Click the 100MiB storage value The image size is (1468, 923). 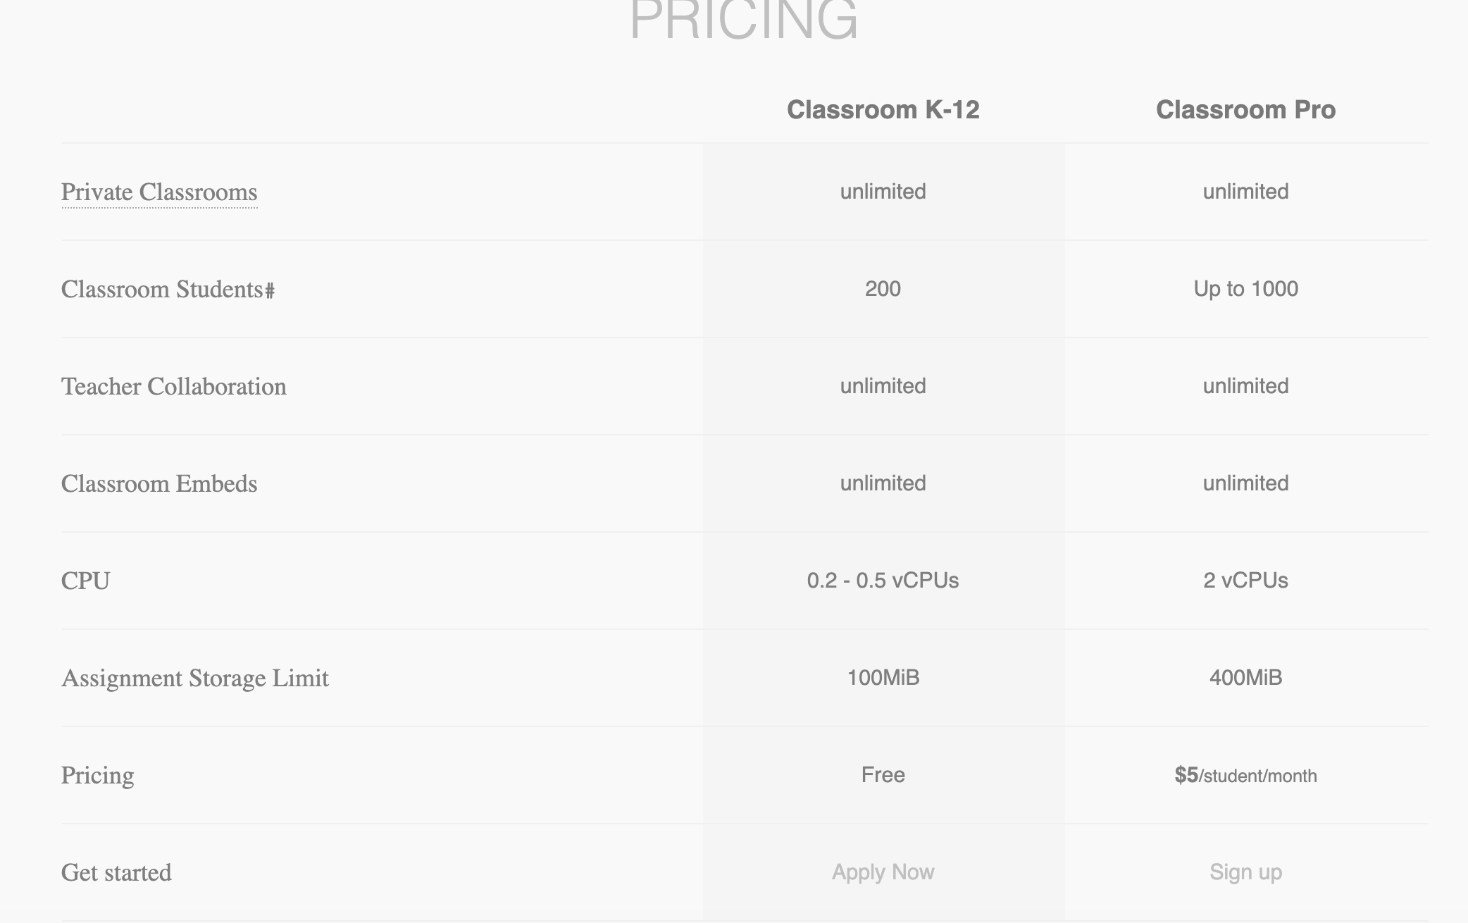[883, 678]
